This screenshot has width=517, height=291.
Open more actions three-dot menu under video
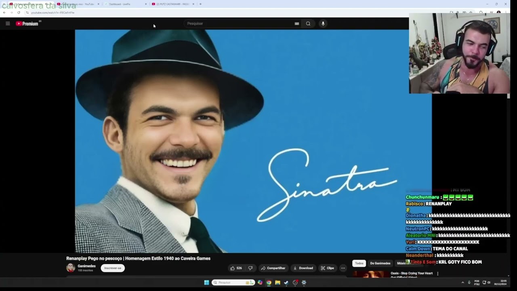click(x=343, y=268)
